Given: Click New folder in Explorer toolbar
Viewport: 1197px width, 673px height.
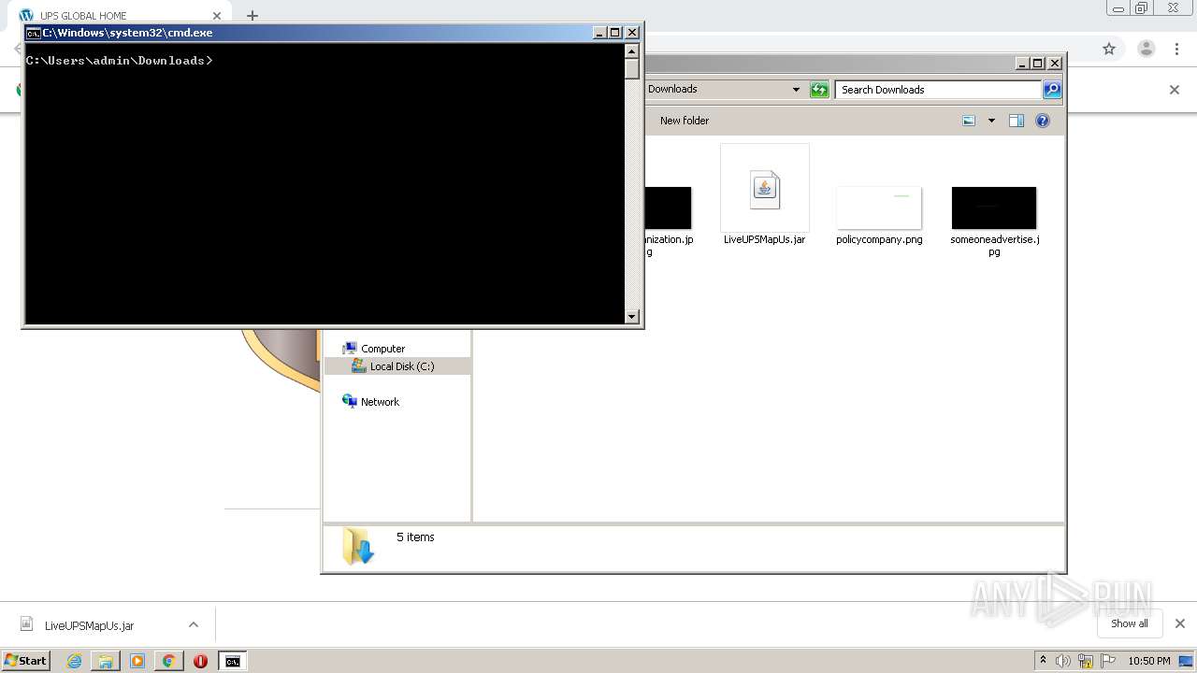Looking at the screenshot, I should [685, 121].
